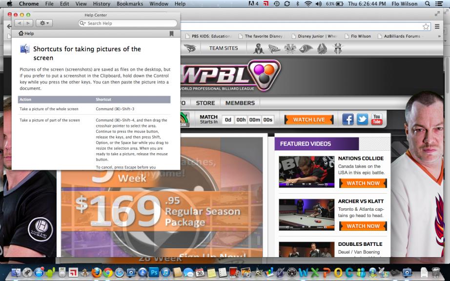Open Messages from the dock
Viewport: 450px width, 281px height.
coord(188,272)
